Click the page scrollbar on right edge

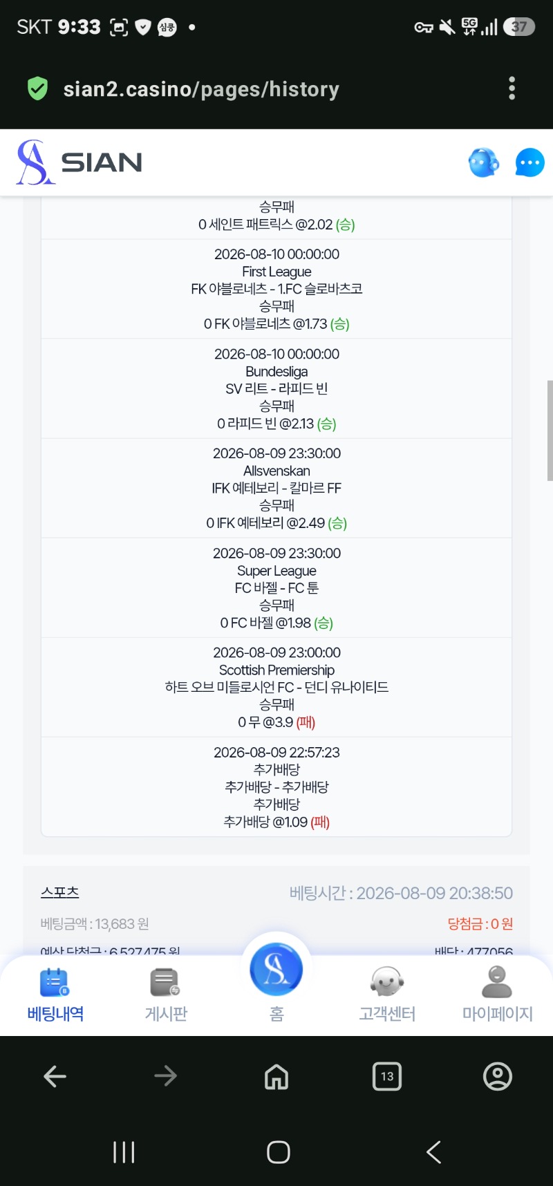point(550,430)
